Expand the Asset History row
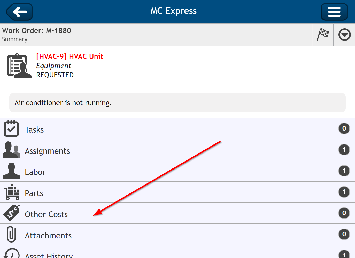 coord(155,254)
